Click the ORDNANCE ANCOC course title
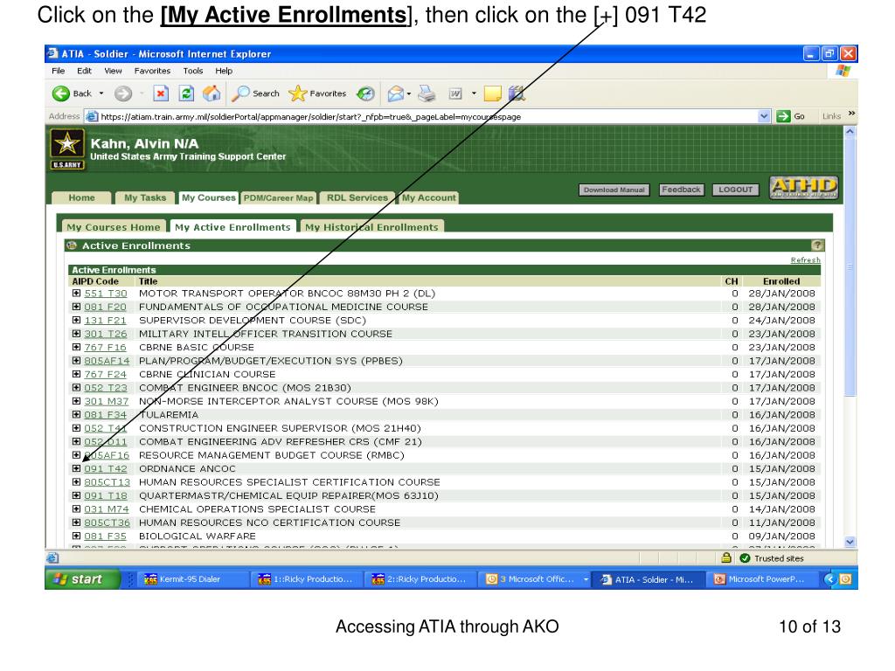895x671 pixels. 187,468
